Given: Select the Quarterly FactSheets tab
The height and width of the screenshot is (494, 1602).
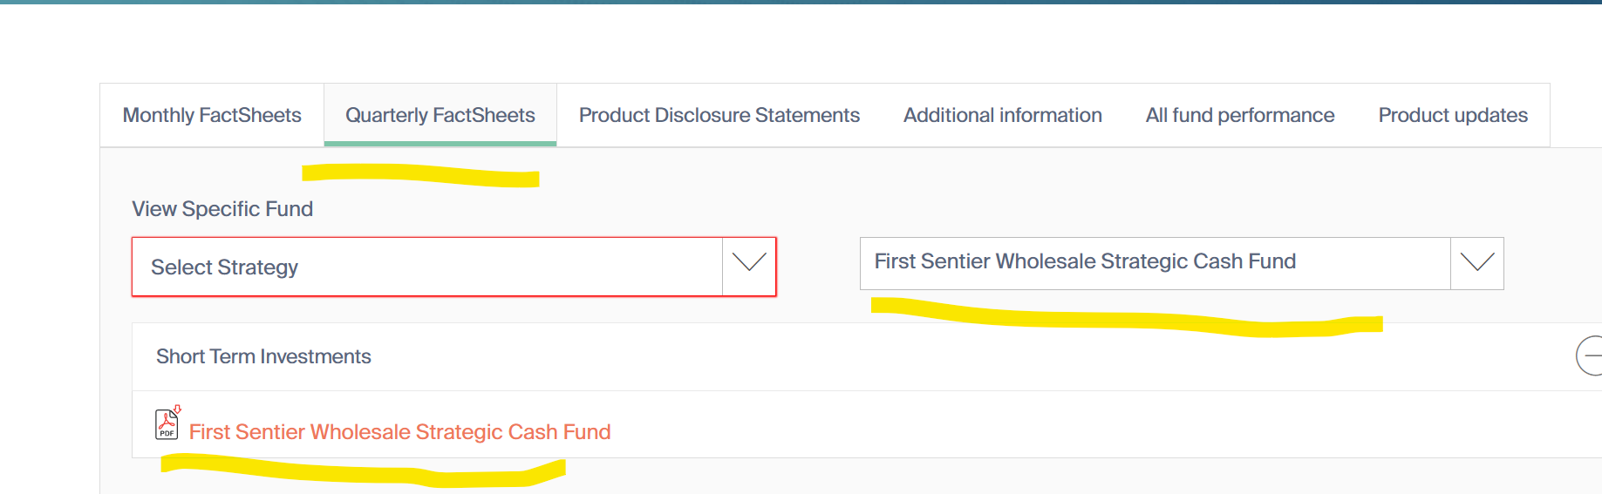Looking at the screenshot, I should click(x=440, y=115).
